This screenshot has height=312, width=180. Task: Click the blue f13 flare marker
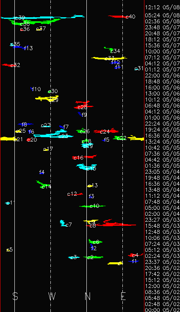pos(20,47)
